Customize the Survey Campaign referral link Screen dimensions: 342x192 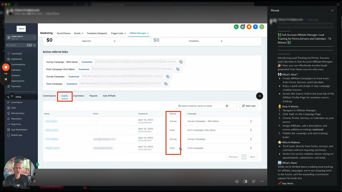tap(74, 77)
